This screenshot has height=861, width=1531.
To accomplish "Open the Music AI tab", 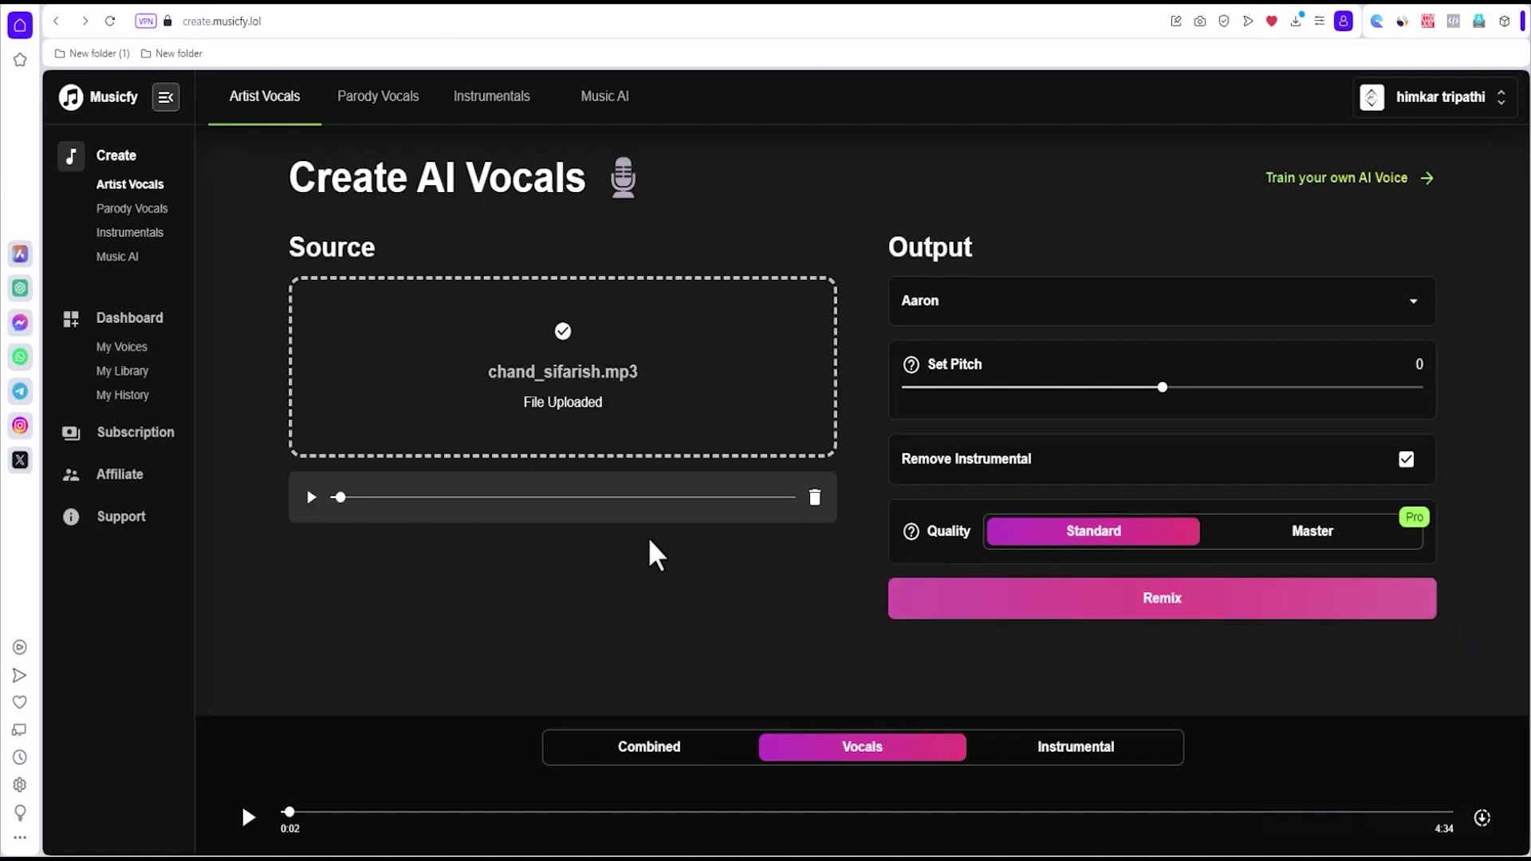I will 604,96.
